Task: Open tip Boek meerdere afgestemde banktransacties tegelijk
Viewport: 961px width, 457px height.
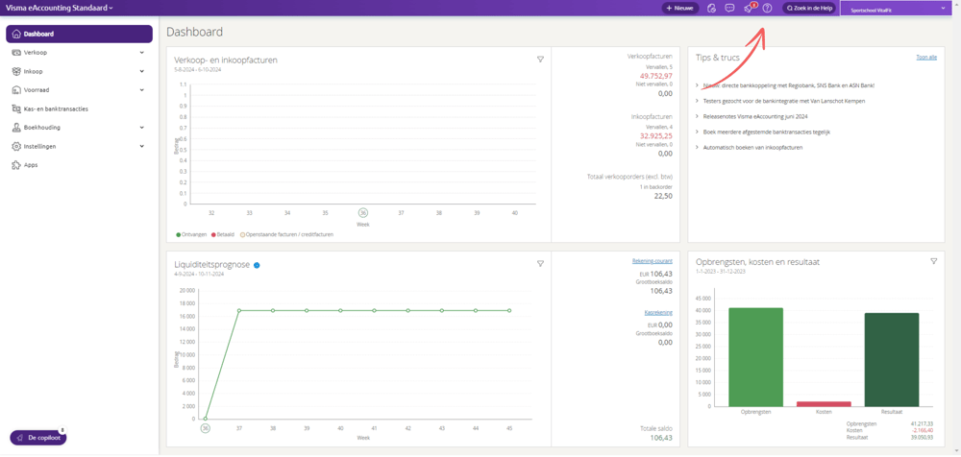Action: (x=766, y=132)
